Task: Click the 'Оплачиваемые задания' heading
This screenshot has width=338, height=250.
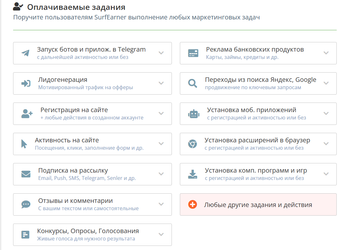Action: 76,7
